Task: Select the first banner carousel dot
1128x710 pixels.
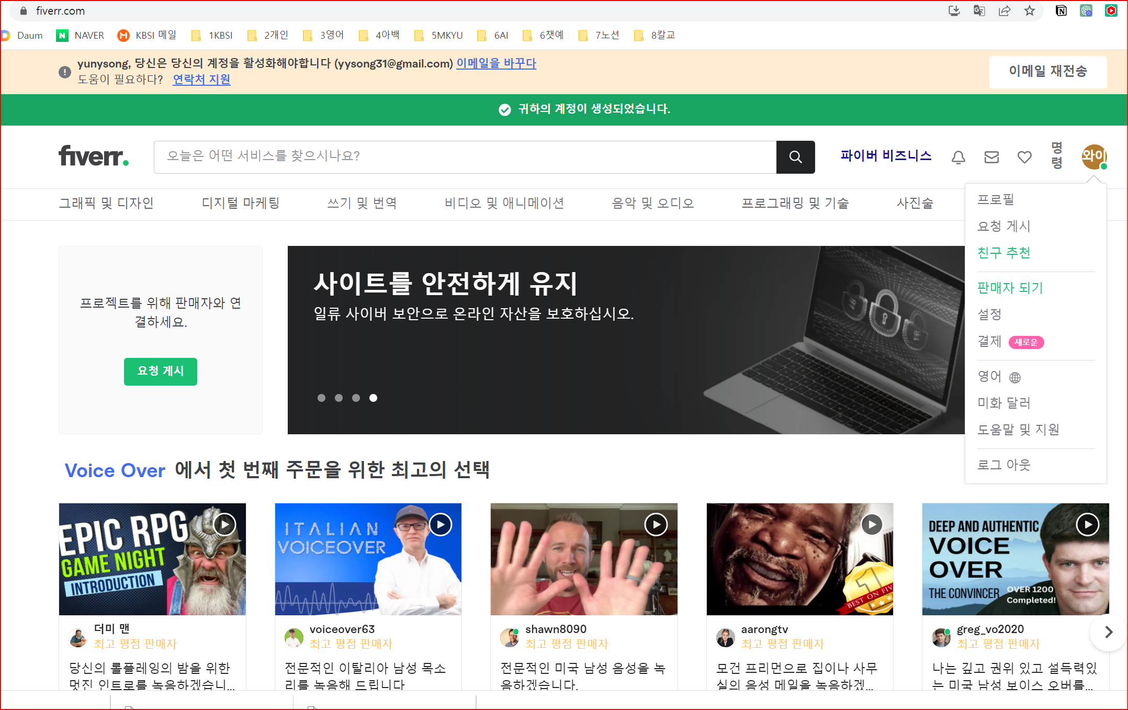Action: click(x=321, y=398)
